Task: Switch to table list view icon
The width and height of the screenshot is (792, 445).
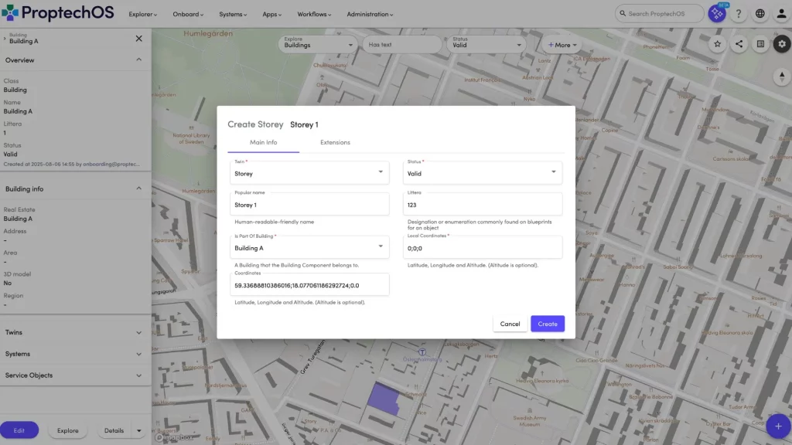Action: 760,44
